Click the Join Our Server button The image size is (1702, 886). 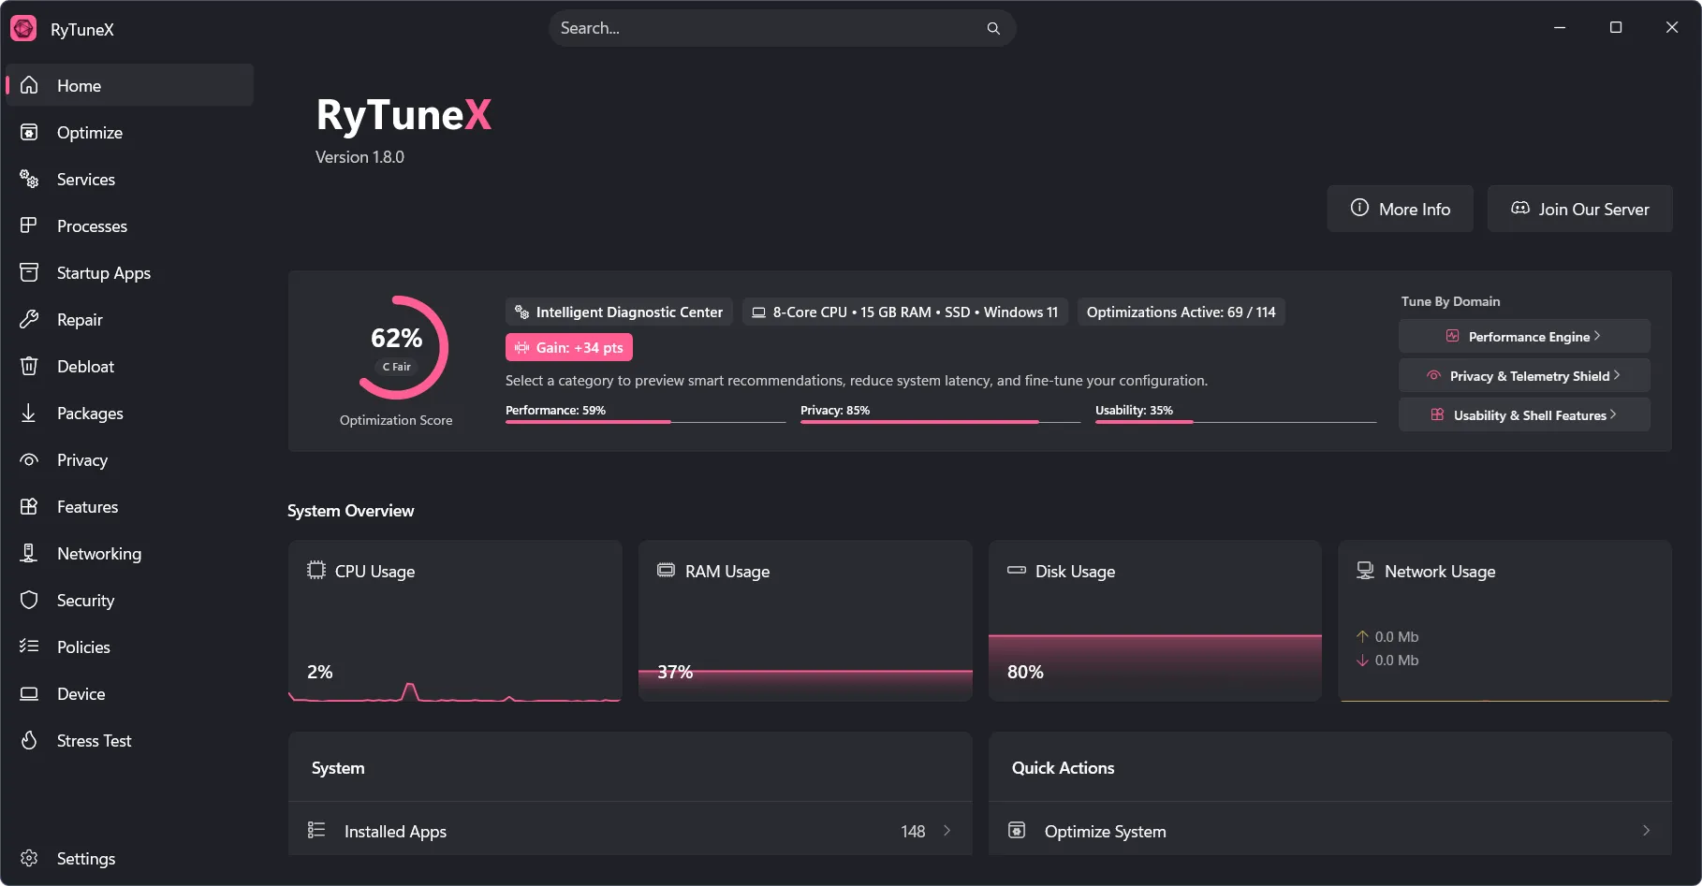[1579, 209]
